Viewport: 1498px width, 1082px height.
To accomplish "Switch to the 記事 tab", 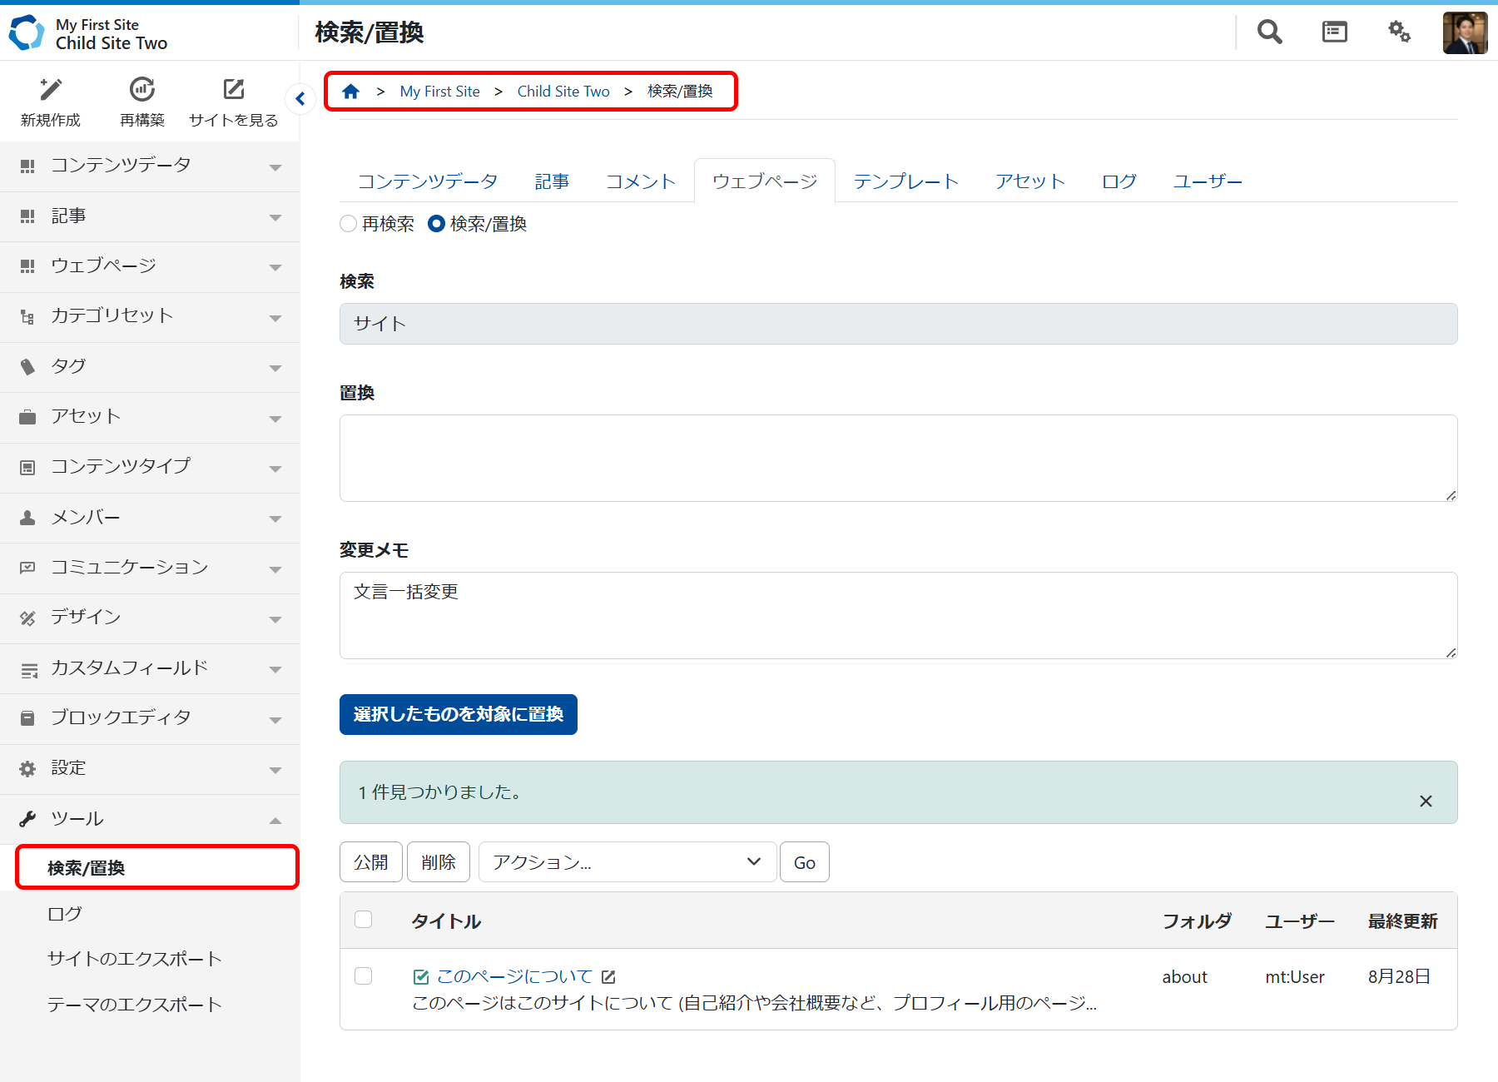I will tap(552, 181).
